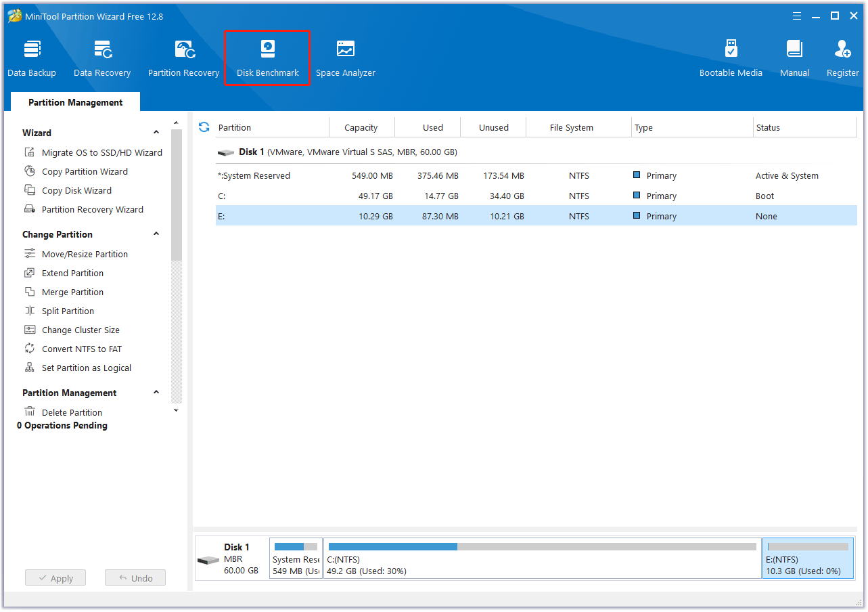Select the C:(NTFS) block in disk map

pyautogui.click(x=543, y=559)
